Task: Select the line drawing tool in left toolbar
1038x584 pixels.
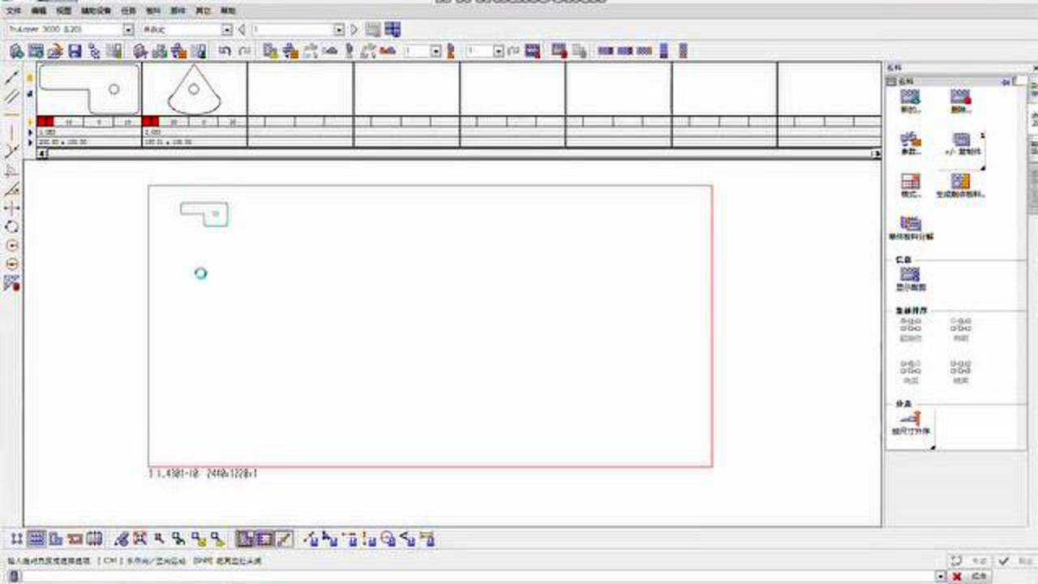Action: [12, 79]
